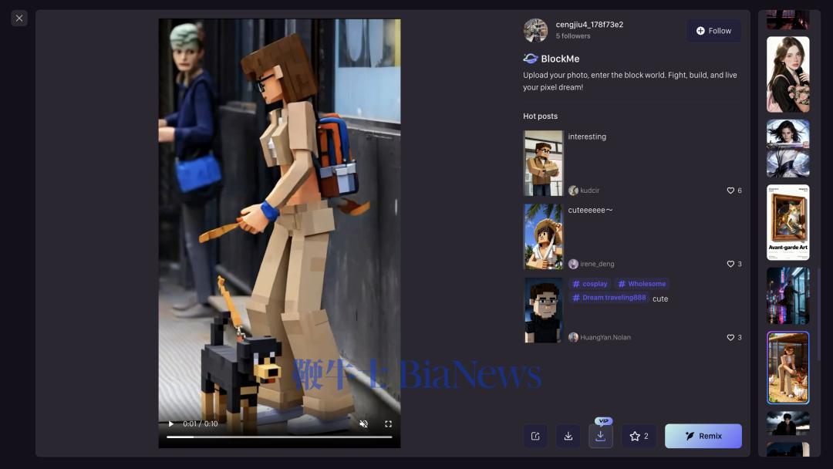This screenshot has width=833, height=469.
Task: Click the star favorite button
Action: (x=639, y=437)
